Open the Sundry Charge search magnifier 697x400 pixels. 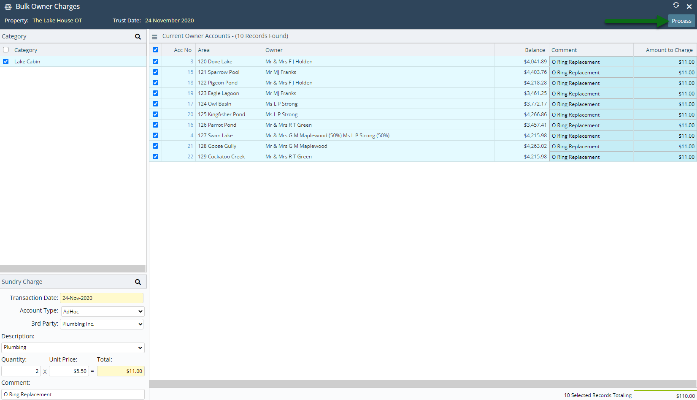point(138,282)
